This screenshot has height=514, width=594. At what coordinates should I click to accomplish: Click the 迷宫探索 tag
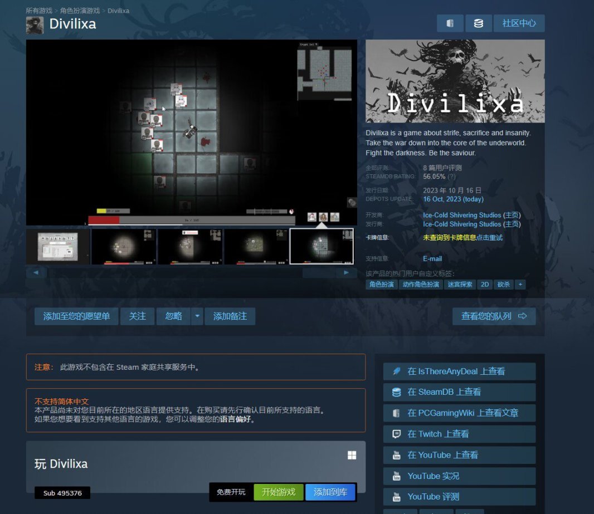point(460,285)
